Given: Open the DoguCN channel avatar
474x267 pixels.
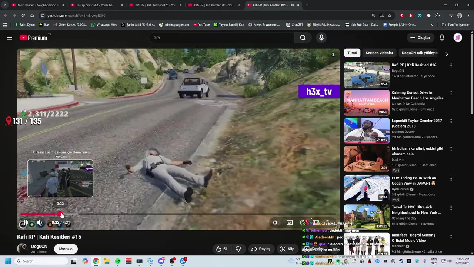Looking at the screenshot, I should 22,249.
